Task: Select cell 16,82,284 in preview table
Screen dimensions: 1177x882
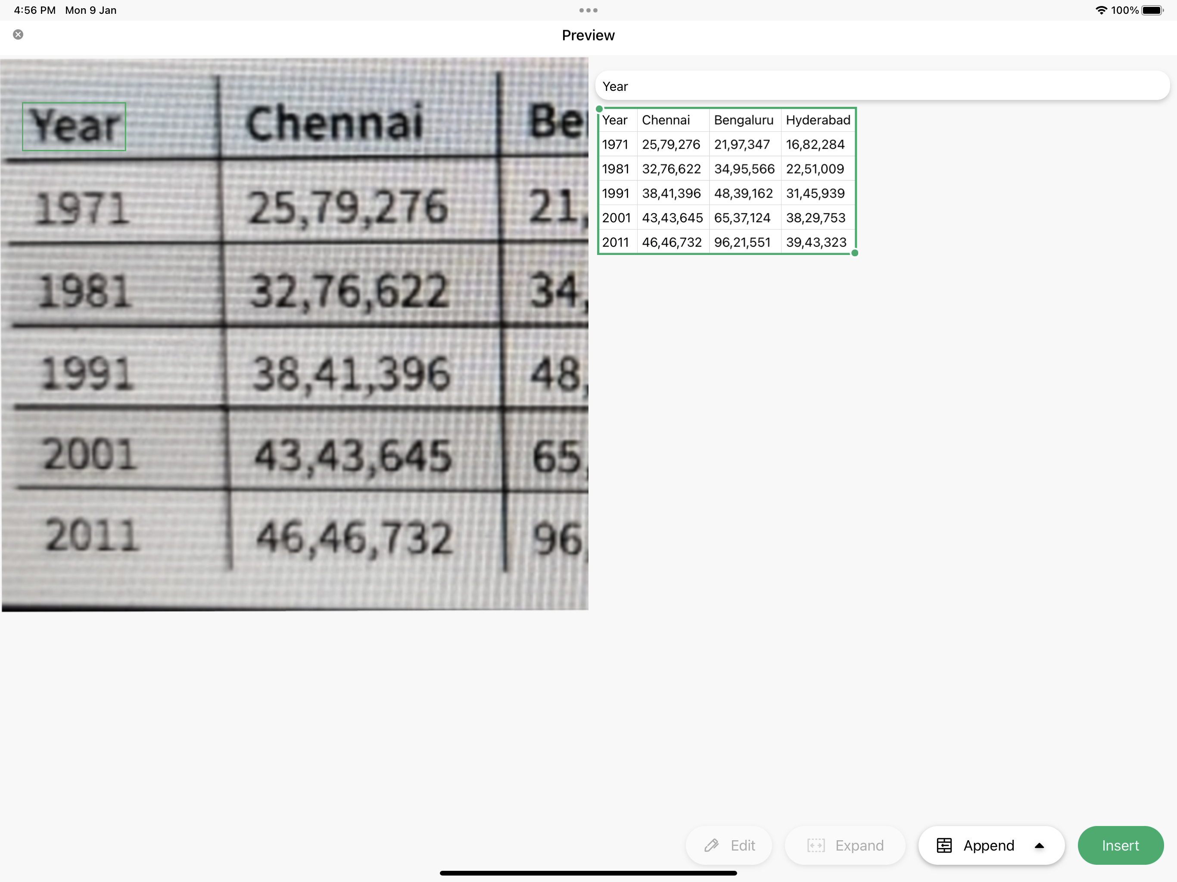Action: pos(819,145)
